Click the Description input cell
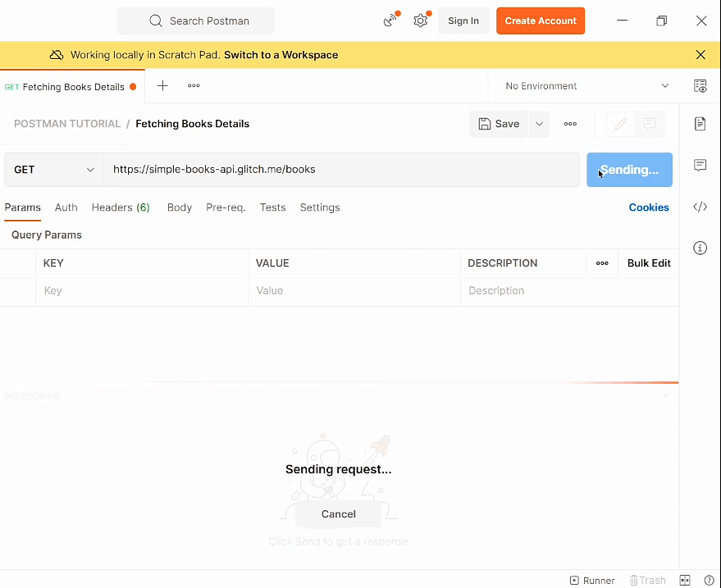Screen dimensions: 721x588 point(569,291)
